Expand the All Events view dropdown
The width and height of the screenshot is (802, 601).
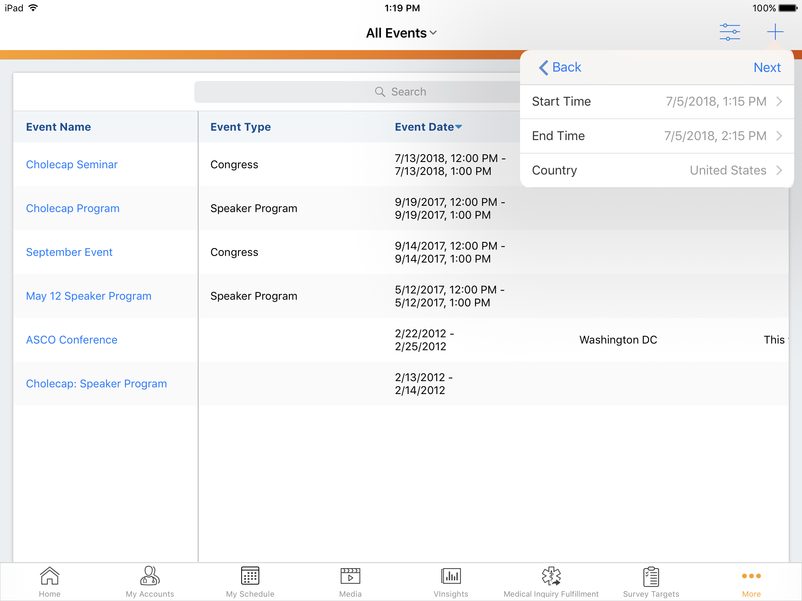pos(401,33)
